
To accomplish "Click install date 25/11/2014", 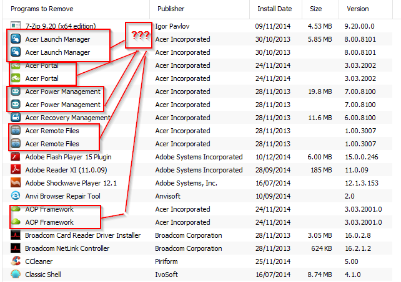I will tap(272, 261).
